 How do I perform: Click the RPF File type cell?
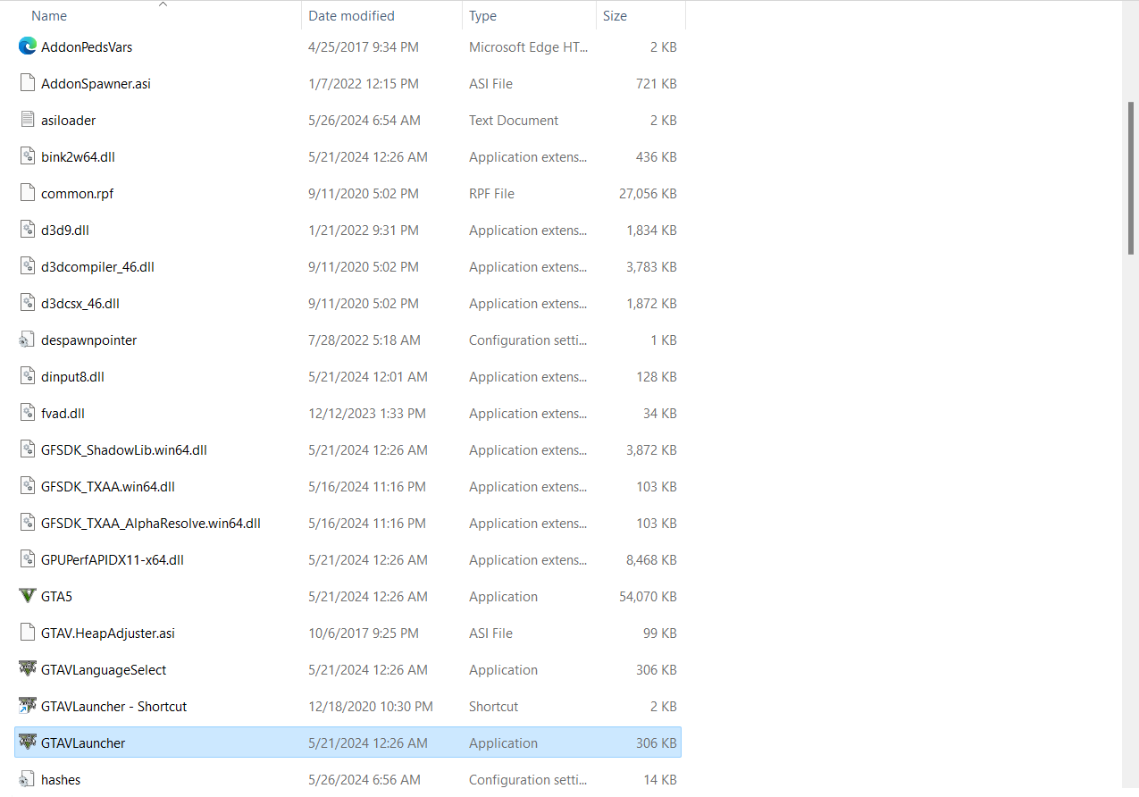click(491, 193)
